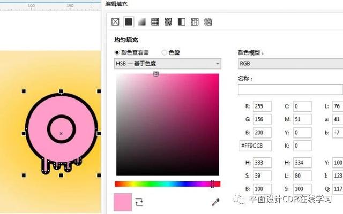
Task: Choose the Vector Pattern Fill icon
Action: click(155, 22)
